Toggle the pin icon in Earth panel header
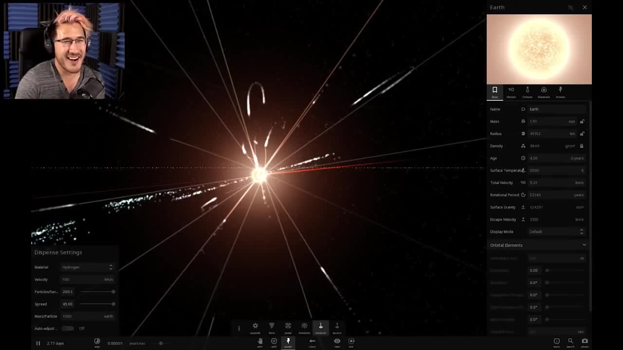The width and height of the screenshot is (623, 350). coord(570,7)
